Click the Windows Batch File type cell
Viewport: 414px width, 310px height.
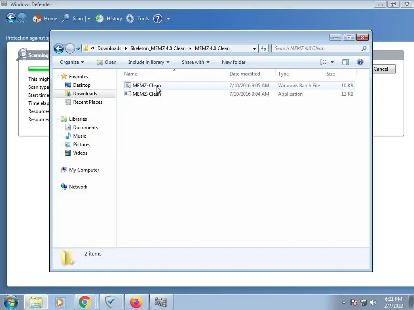[x=299, y=86]
